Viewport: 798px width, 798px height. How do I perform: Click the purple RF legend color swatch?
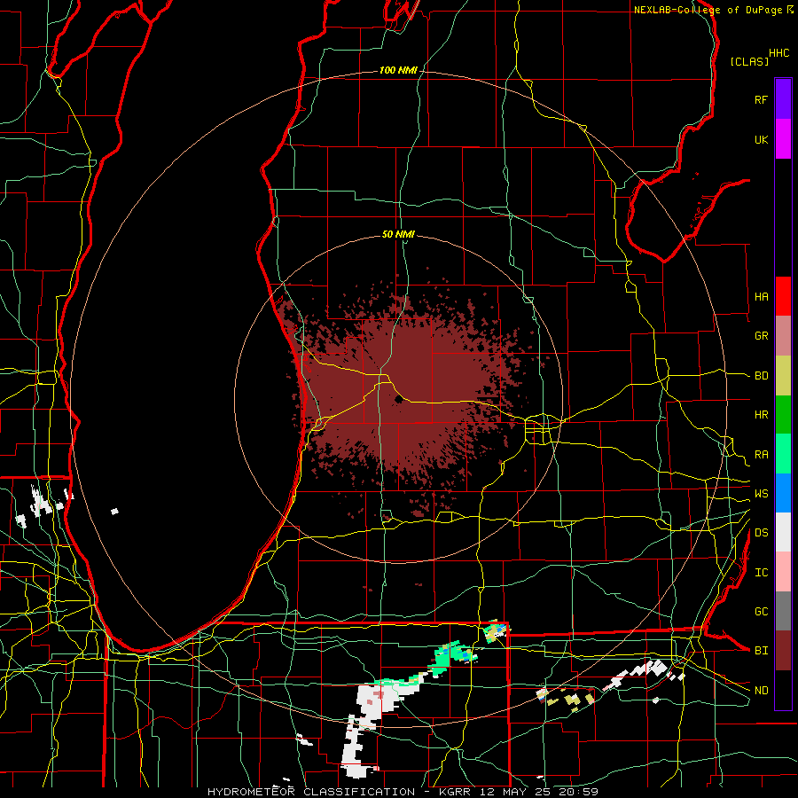[783, 99]
